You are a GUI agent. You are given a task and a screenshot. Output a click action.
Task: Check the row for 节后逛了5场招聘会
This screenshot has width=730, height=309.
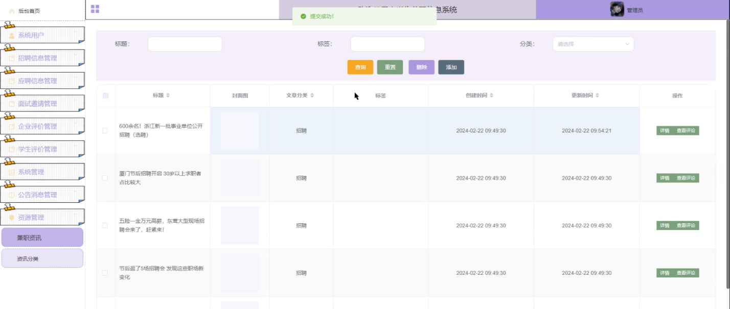pos(105,273)
